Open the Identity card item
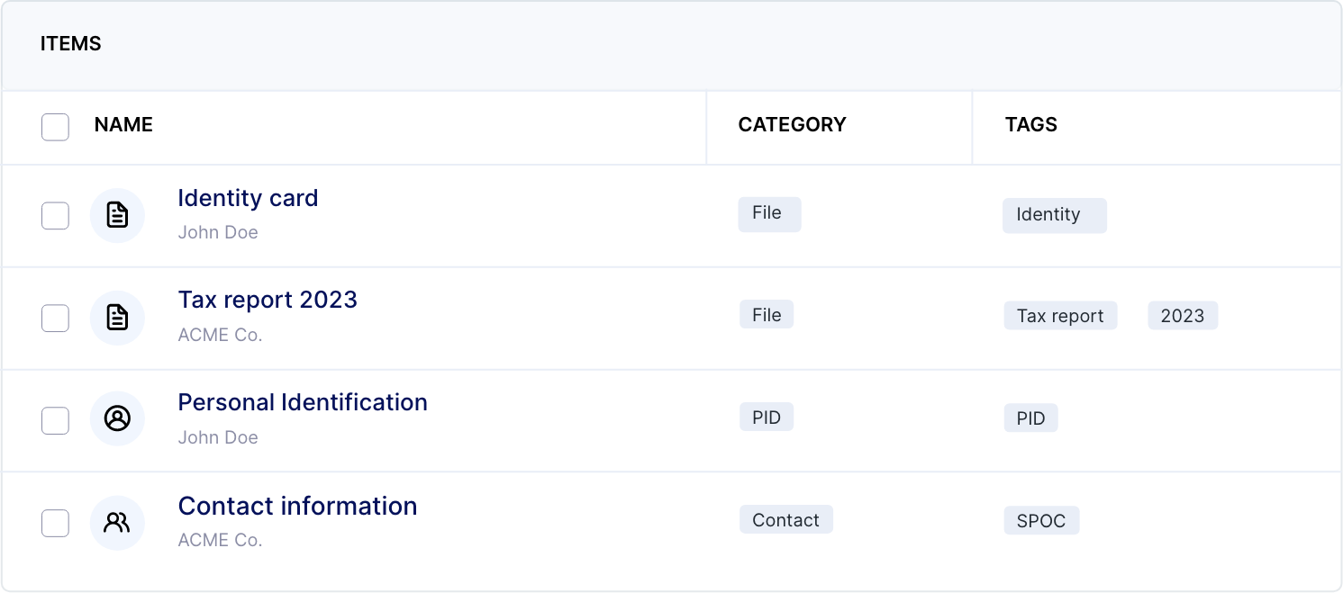Screen dimensions: 1343x593 pyautogui.click(x=248, y=198)
